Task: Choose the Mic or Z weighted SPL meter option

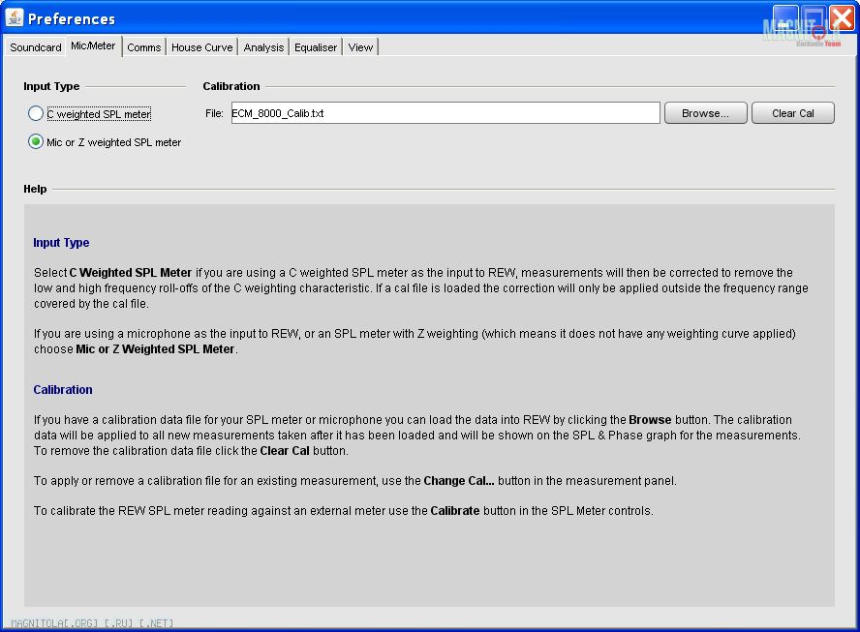Action: 36,142
